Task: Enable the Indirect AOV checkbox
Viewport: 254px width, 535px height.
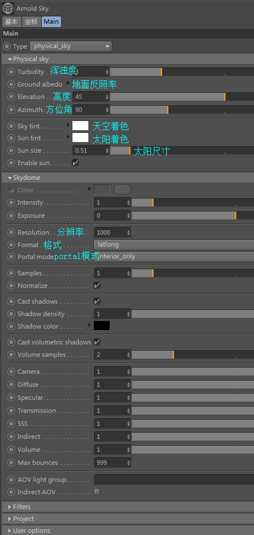Action: click(97, 491)
